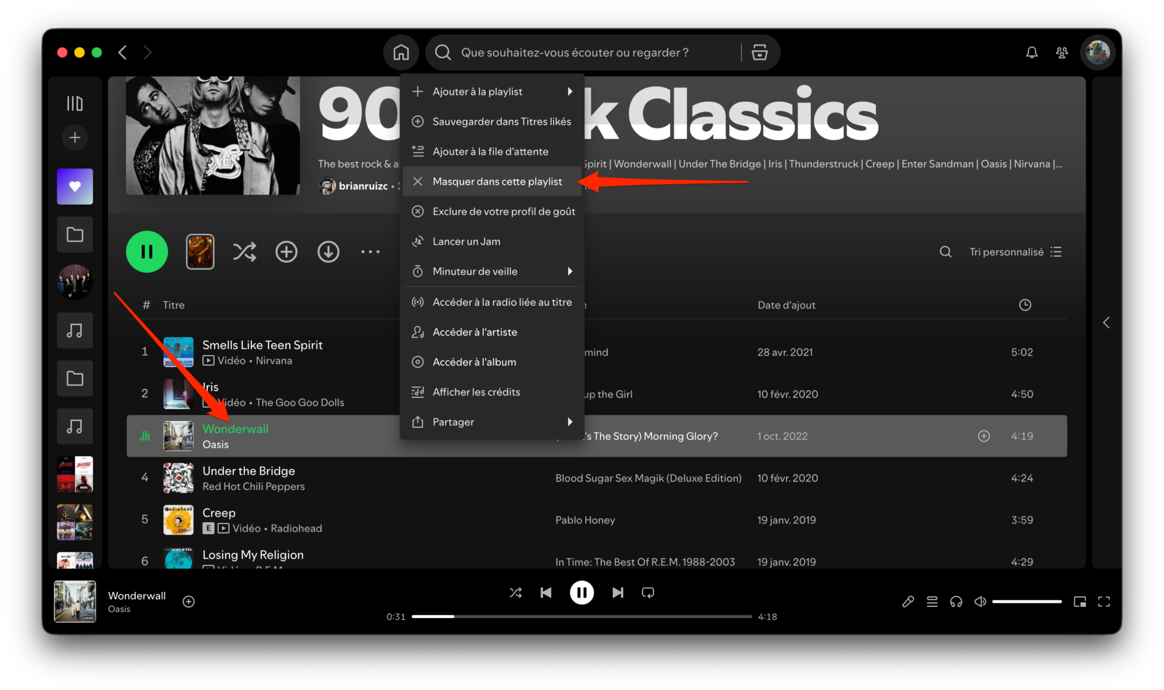
Task: Expand the Minuteur de veille submenu
Action: [x=492, y=271]
